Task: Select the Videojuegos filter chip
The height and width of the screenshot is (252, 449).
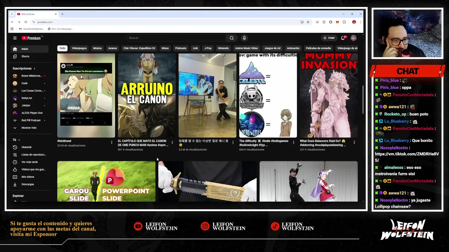Action: [x=79, y=48]
